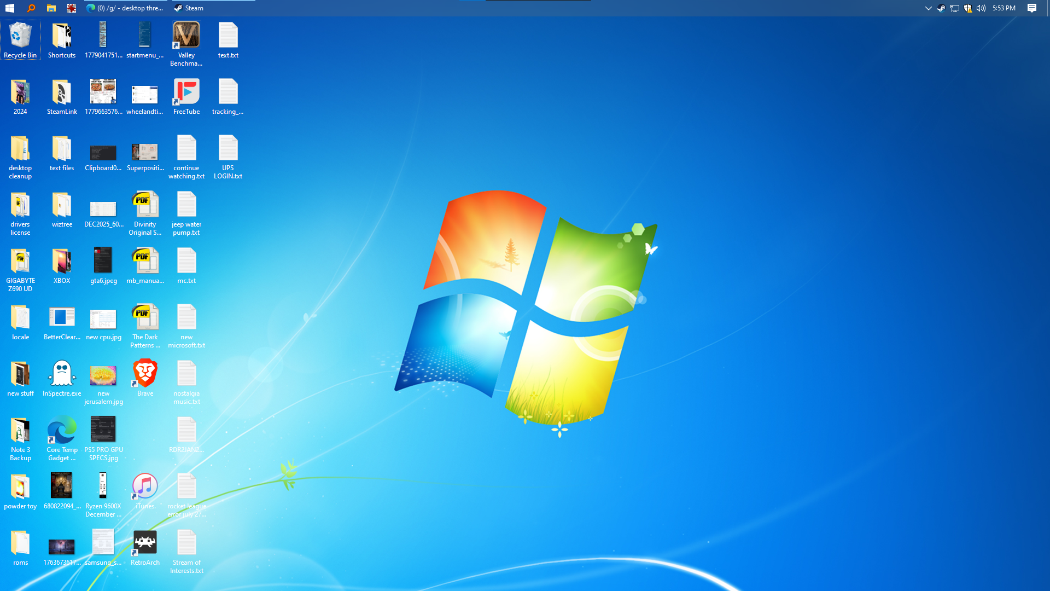Select the gta6.jpeg image
Image resolution: width=1050 pixels, height=591 pixels.
[103, 266]
